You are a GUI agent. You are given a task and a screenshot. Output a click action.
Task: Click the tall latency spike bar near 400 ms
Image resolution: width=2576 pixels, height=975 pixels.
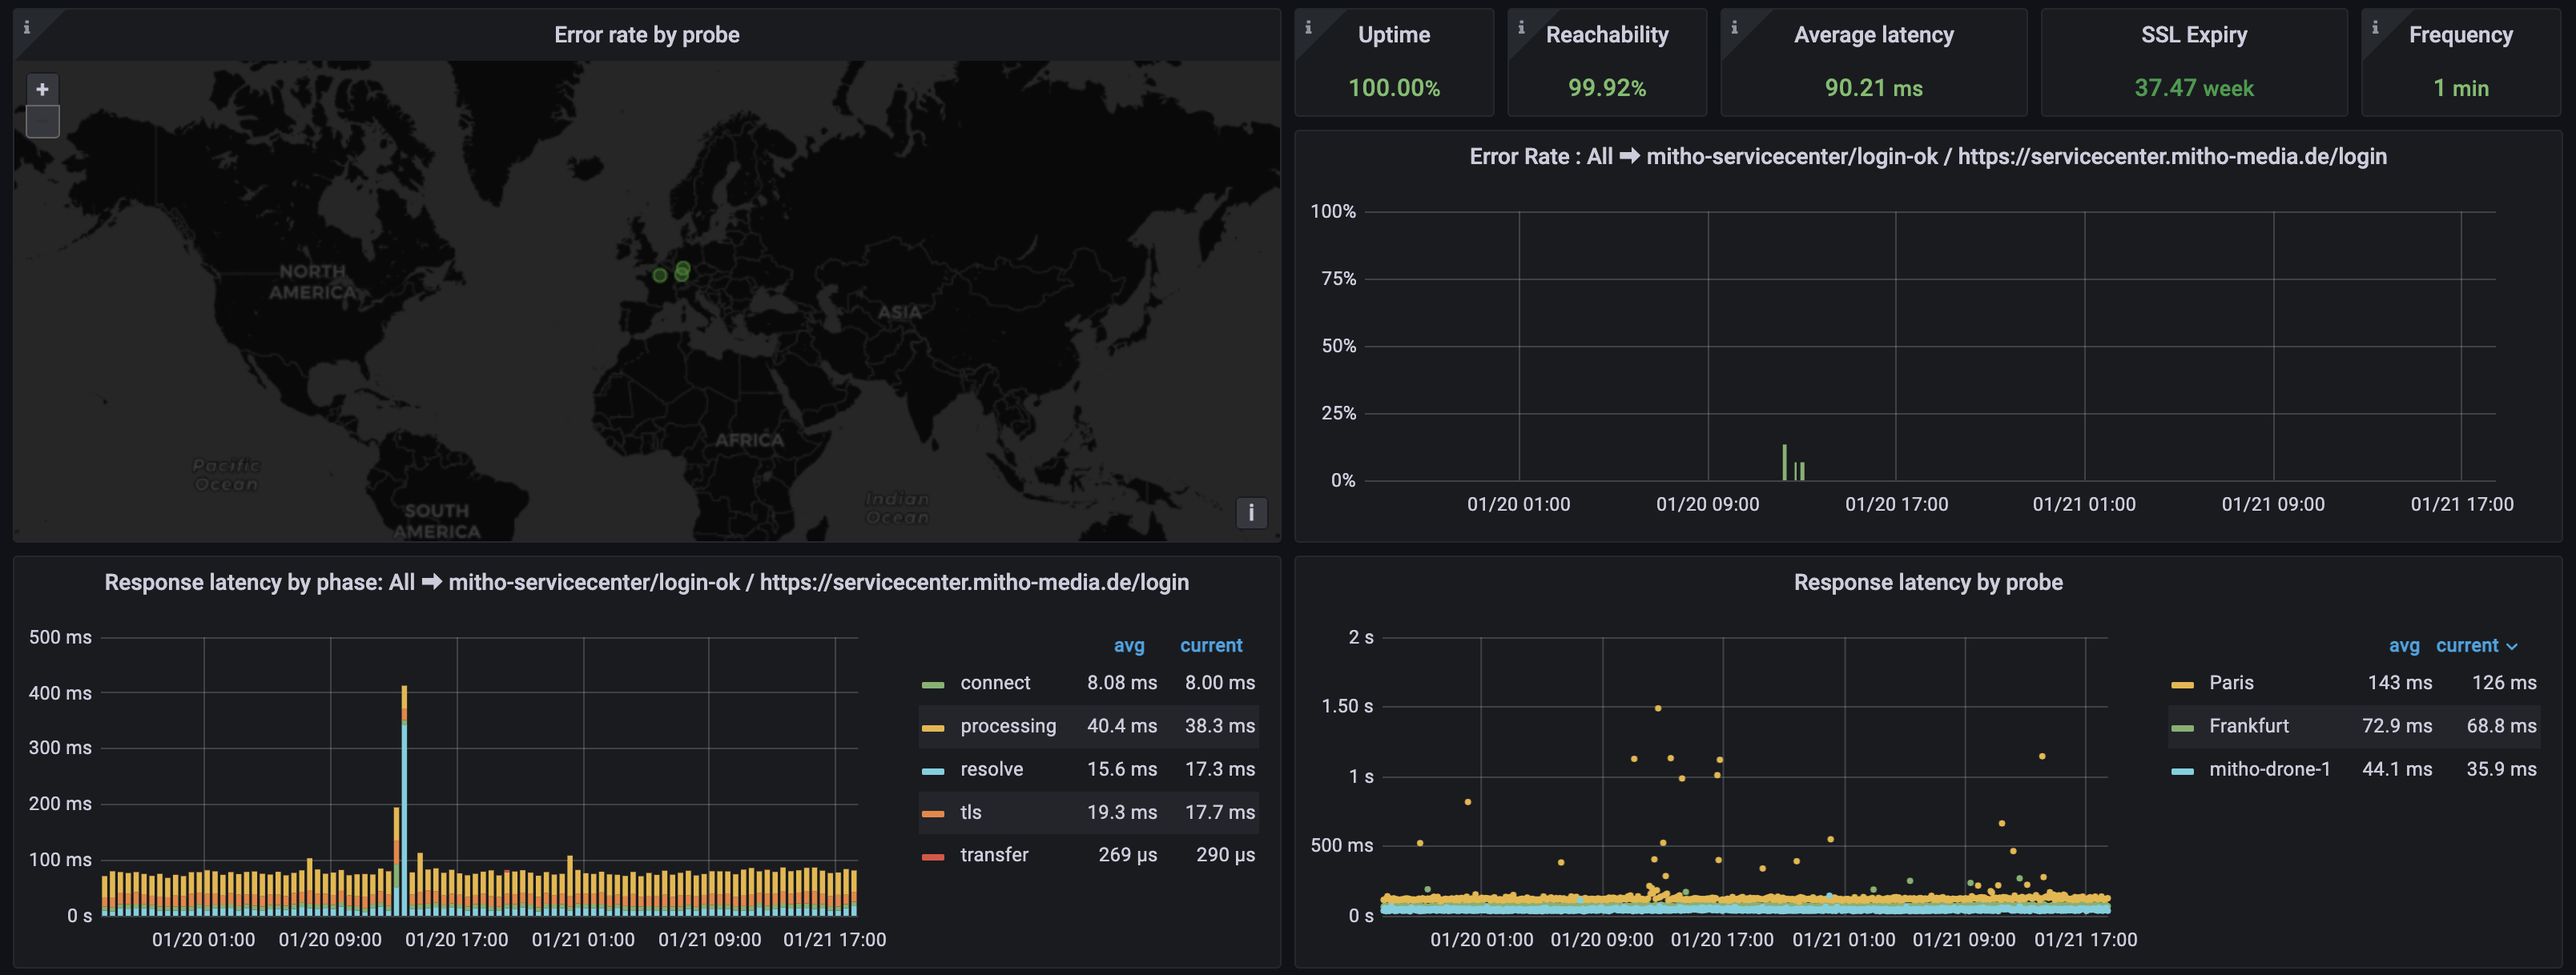404,799
